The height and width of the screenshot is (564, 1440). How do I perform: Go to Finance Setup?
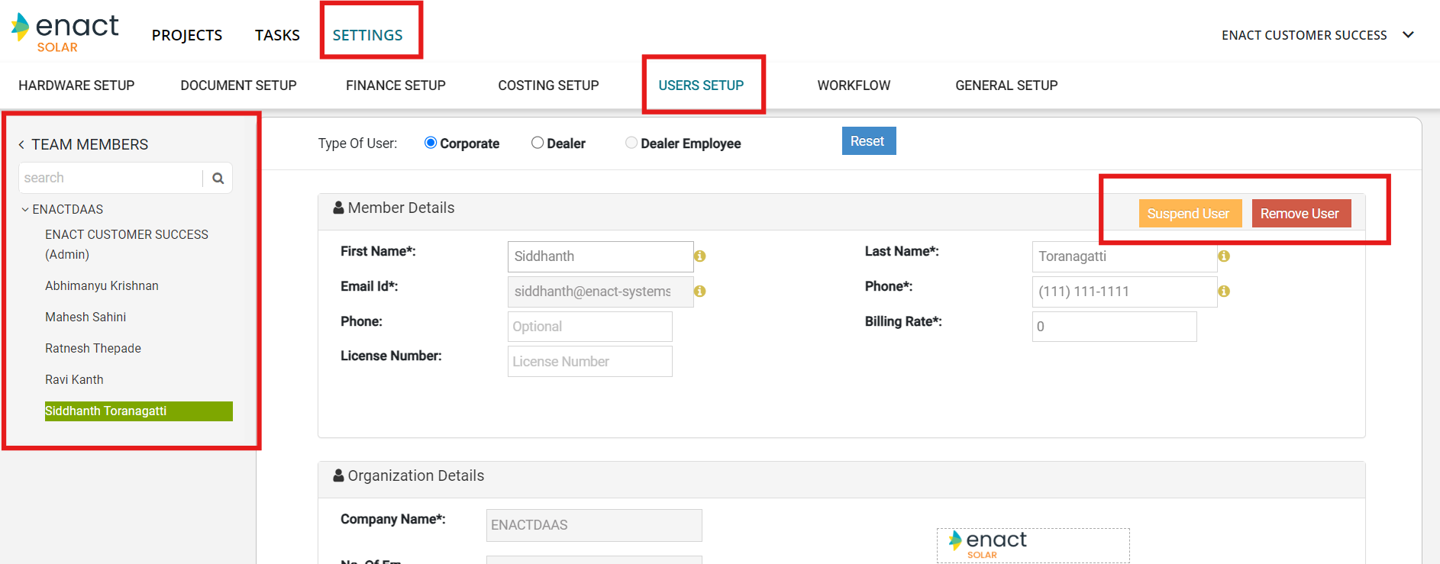pyautogui.click(x=396, y=85)
